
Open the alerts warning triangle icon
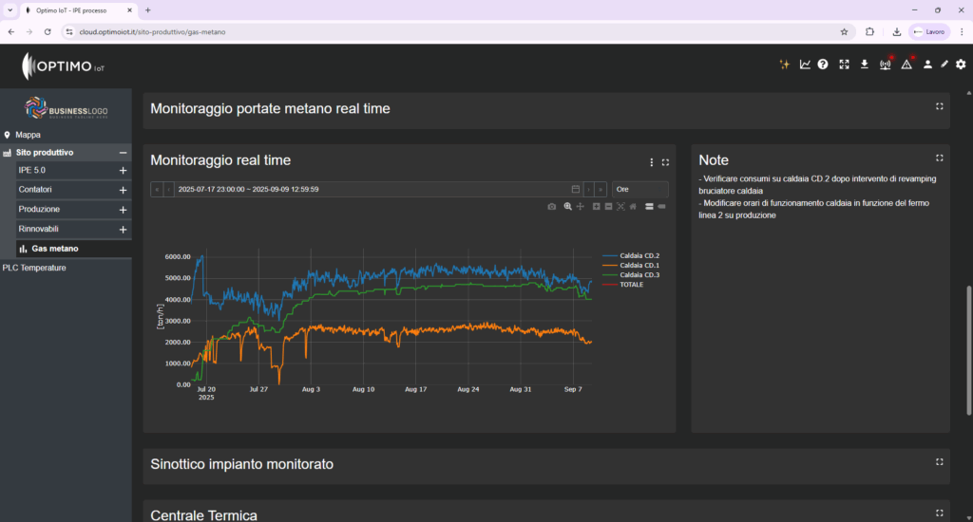pyautogui.click(x=906, y=65)
